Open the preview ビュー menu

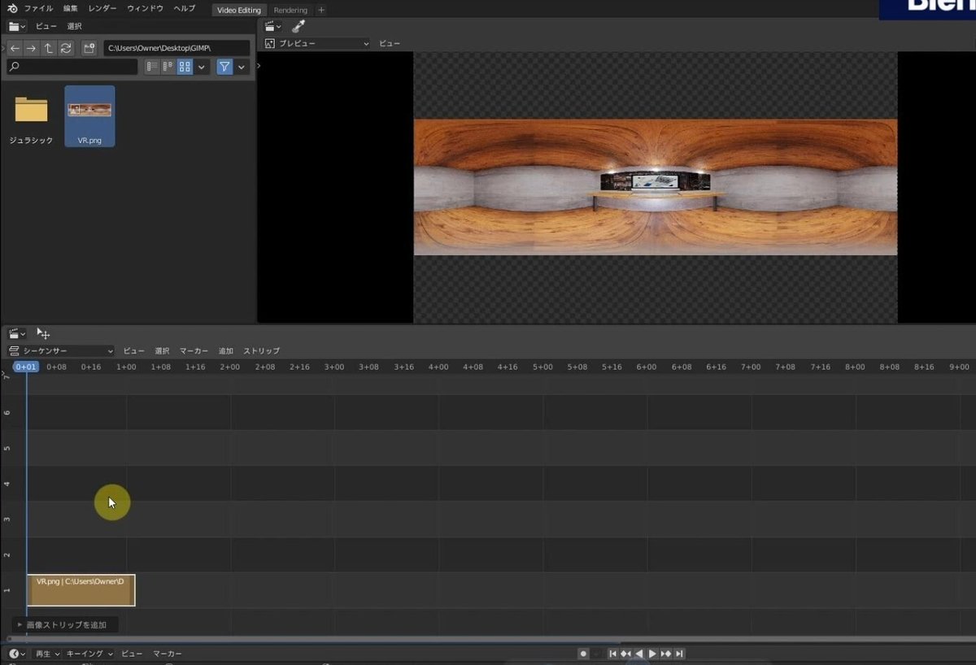[x=390, y=43]
